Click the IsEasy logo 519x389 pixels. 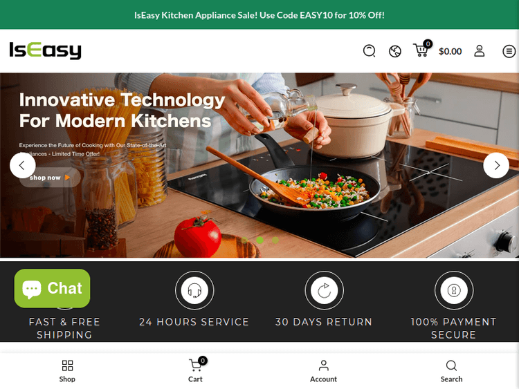(x=46, y=50)
